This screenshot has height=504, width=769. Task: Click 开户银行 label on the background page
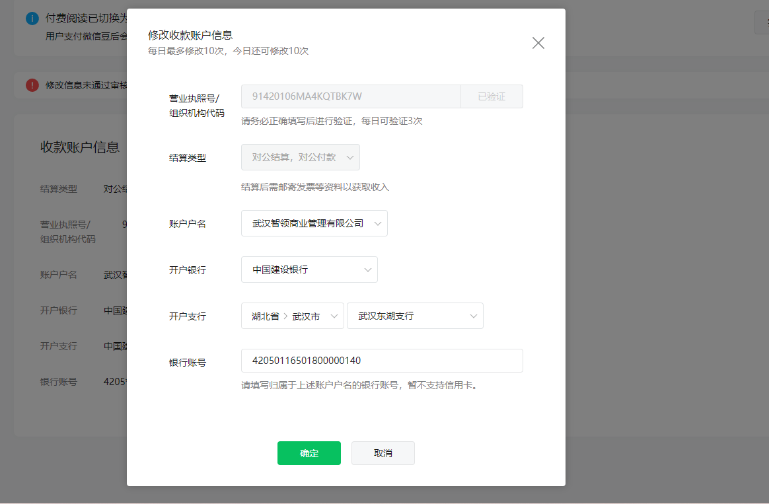pos(59,310)
